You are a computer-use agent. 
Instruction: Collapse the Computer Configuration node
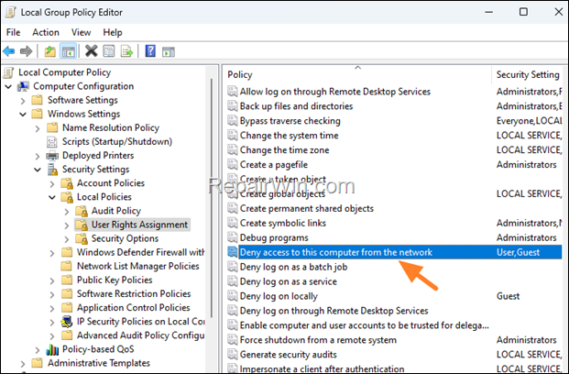[8, 87]
